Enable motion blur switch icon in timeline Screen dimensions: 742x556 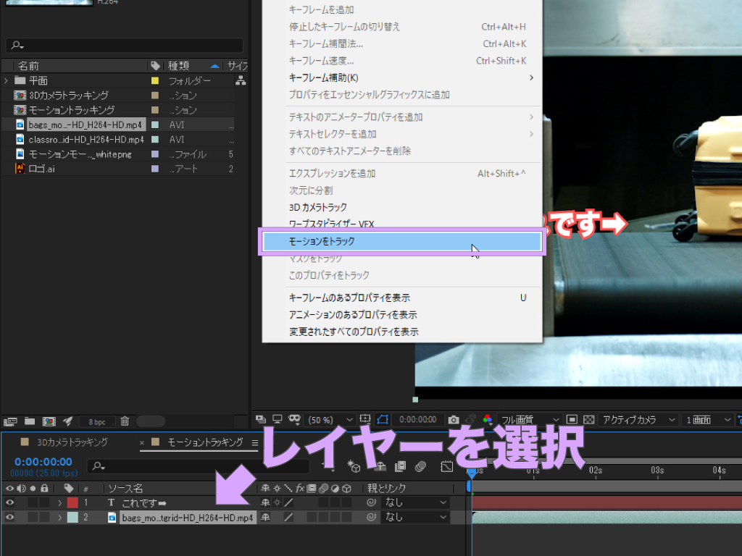pyautogui.click(x=421, y=466)
